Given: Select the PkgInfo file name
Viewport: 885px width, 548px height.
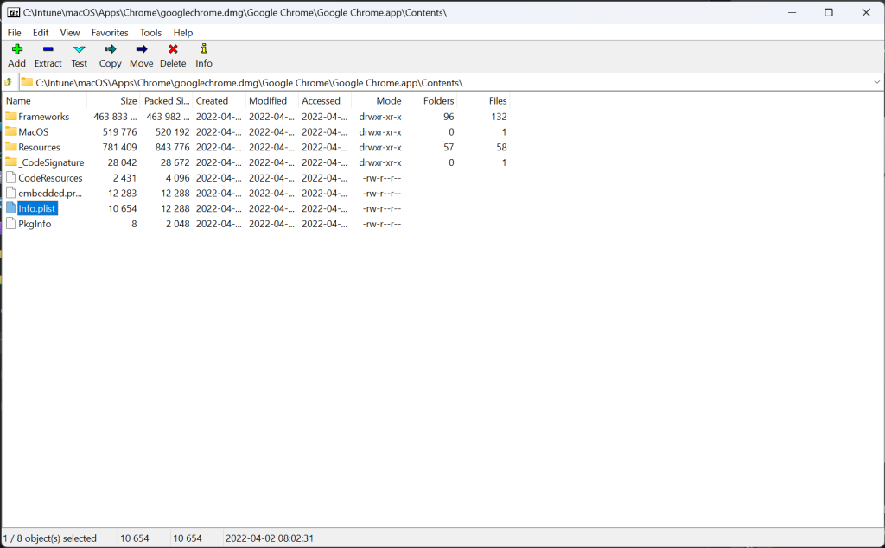Looking at the screenshot, I should tap(35, 224).
